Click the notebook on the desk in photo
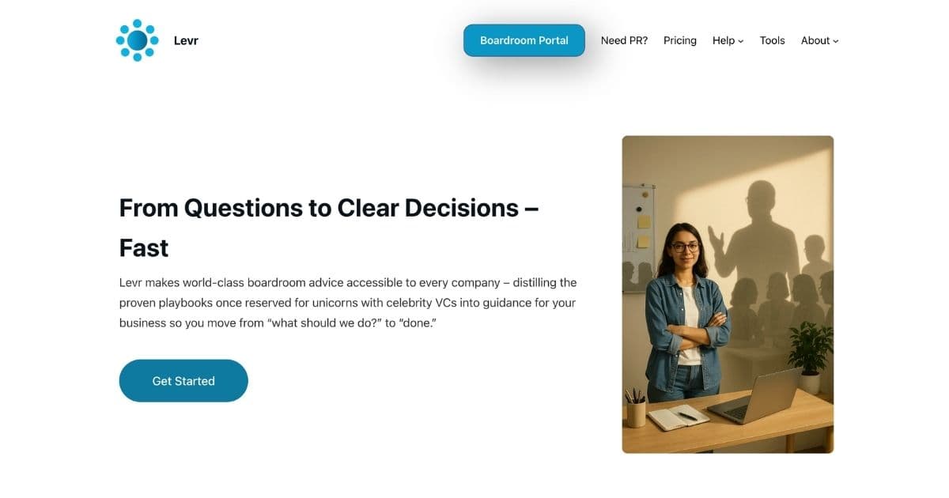This screenshot has width=949, height=498. click(679, 417)
